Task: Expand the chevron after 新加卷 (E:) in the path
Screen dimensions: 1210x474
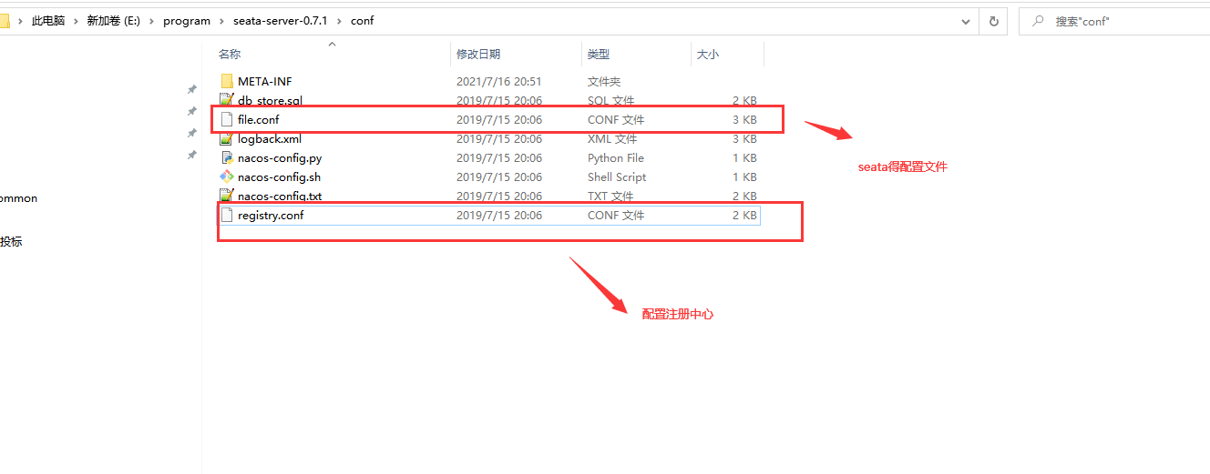Action: (x=152, y=21)
